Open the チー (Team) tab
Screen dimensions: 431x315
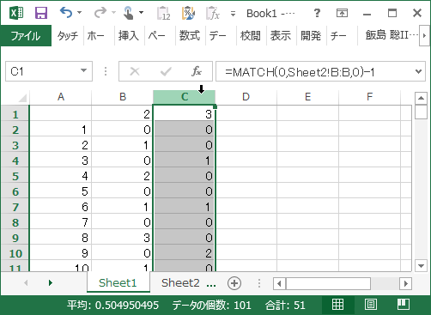(338, 36)
